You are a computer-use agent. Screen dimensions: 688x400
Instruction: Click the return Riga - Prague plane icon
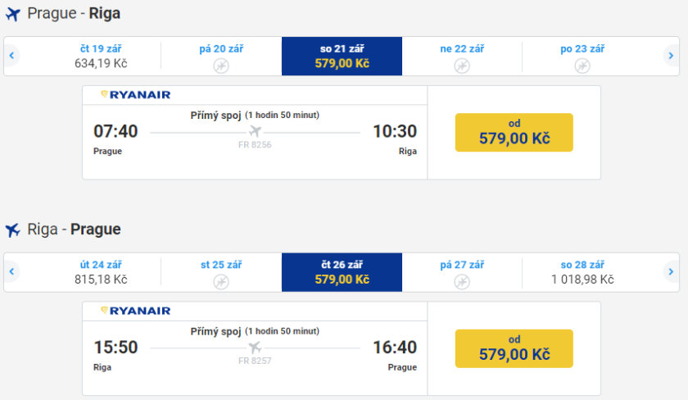(x=12, y=230)
